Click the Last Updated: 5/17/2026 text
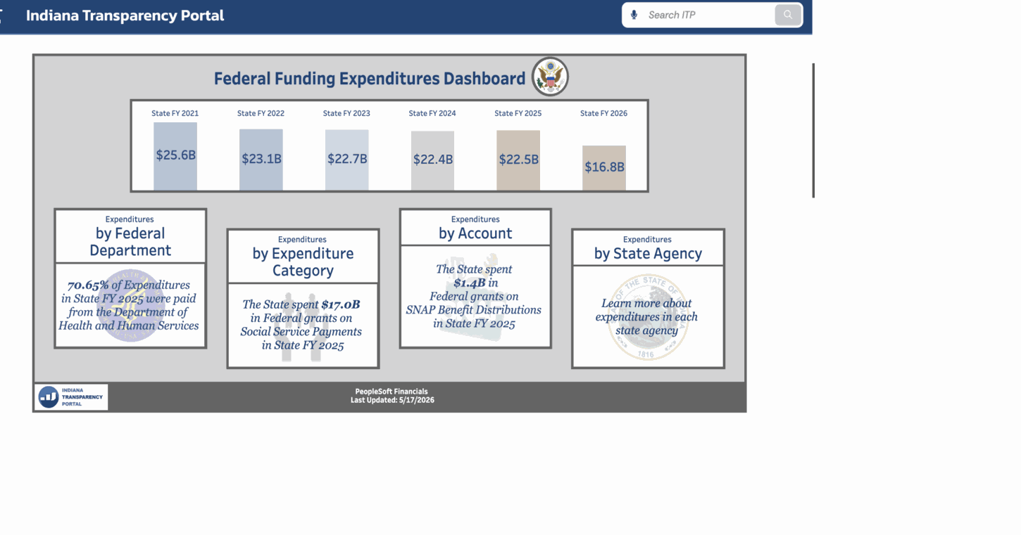1021x535 pixels. (392, 401)
